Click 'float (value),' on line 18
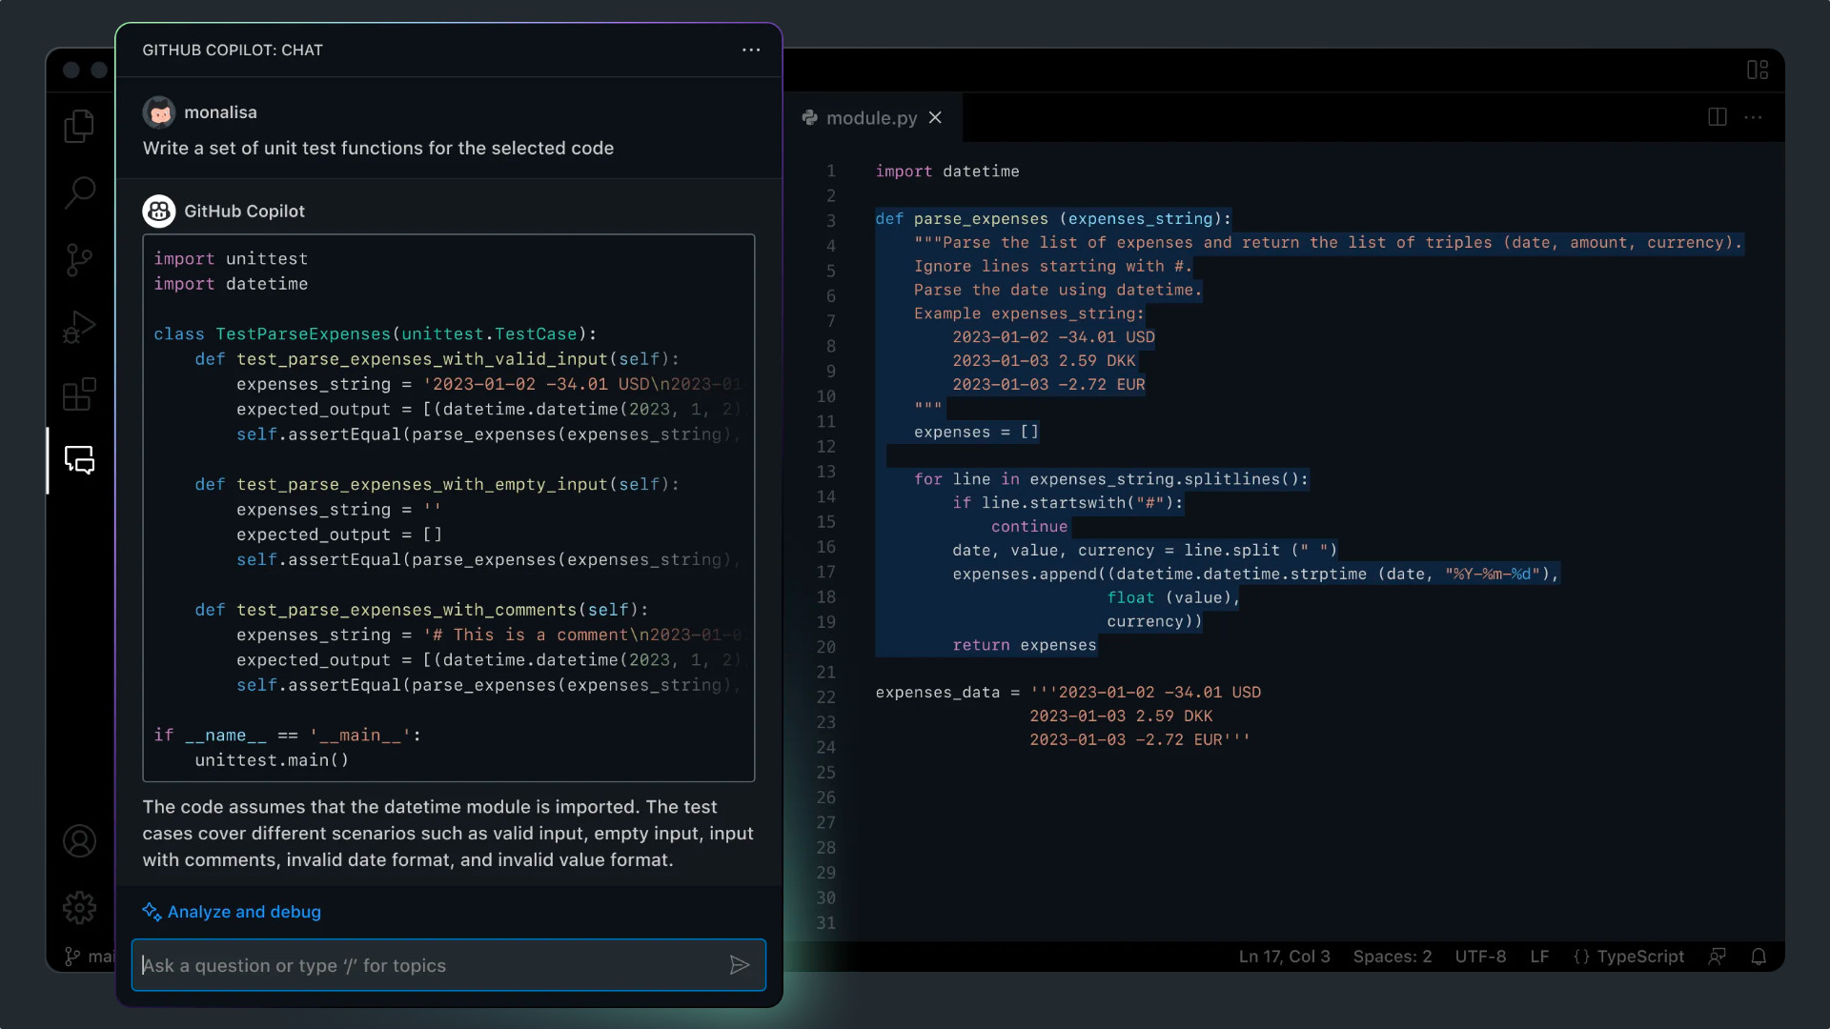 coord(1173,598)
